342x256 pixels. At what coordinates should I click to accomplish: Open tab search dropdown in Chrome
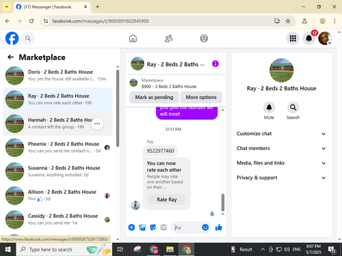[x=7, y=7]
